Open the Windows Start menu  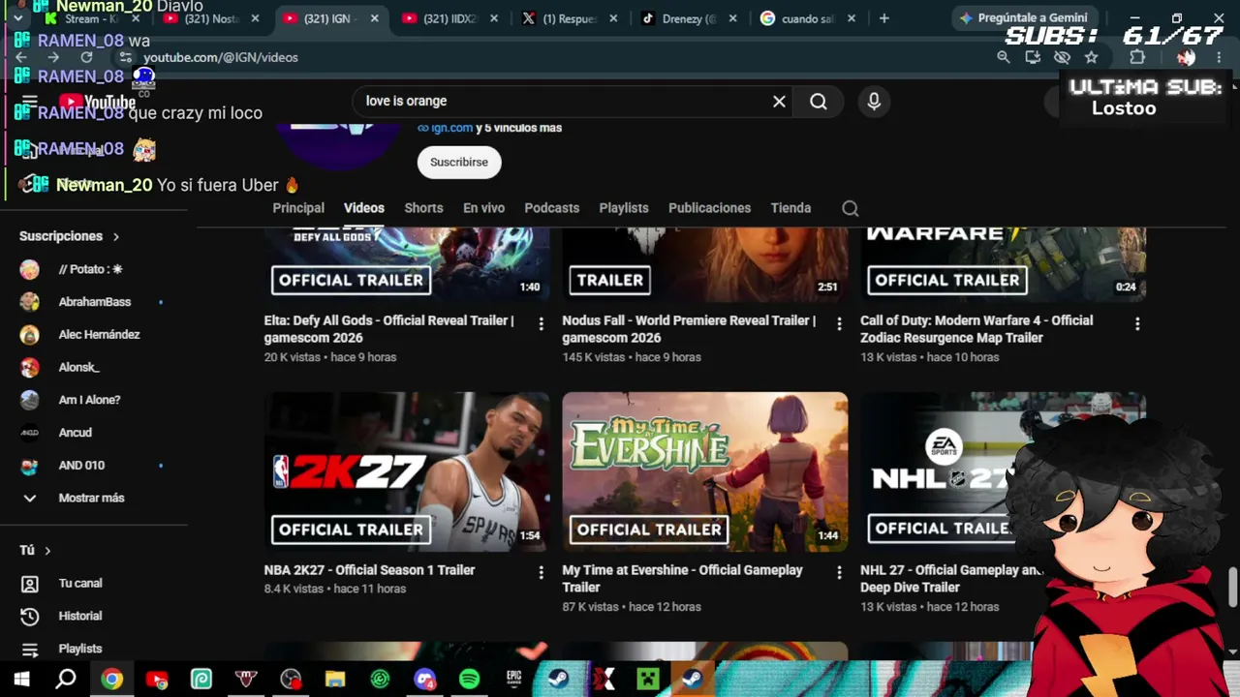pos(21,680)
